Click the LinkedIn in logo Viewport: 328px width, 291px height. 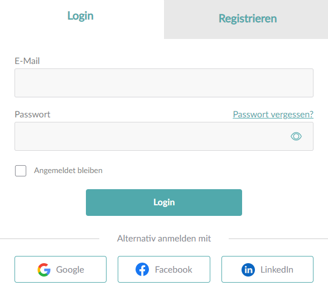pos(248,270)
